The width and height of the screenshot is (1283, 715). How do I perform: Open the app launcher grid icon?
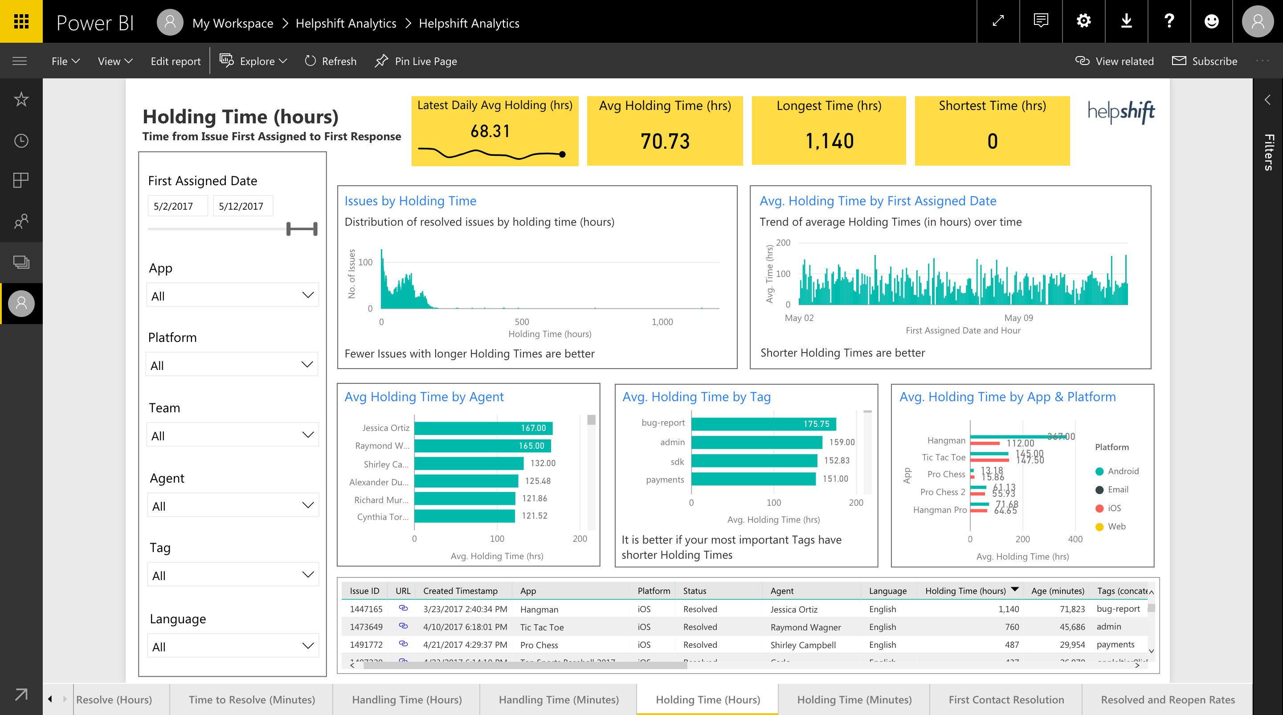(21, 21)
